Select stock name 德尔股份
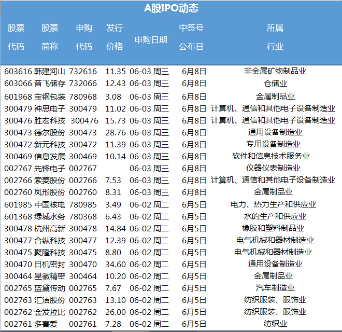This screenshot has width=342, height=332. pyautogui.click(x=50, y=133)
